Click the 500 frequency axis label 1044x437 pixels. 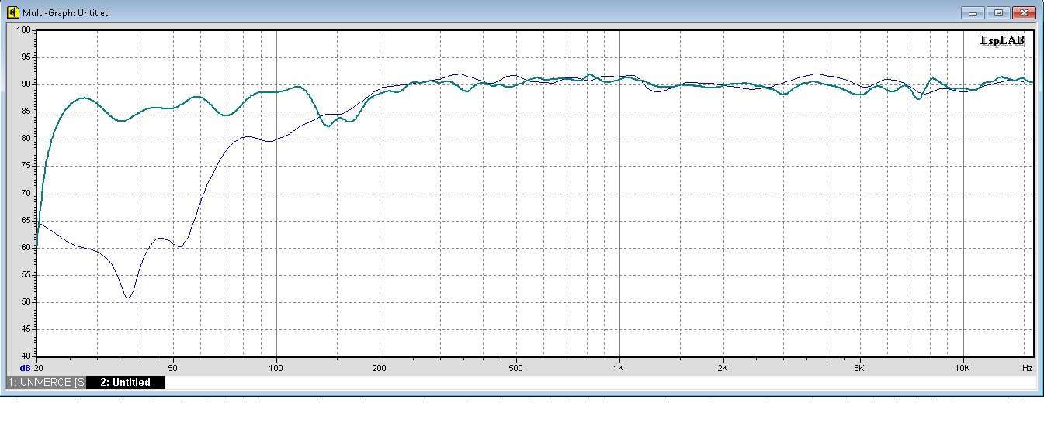tap(515, 367)
